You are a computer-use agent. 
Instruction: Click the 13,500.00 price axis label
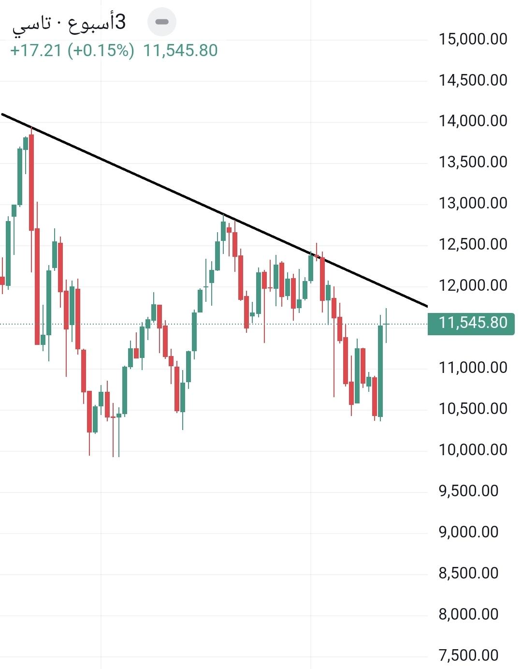coord(473,162)
